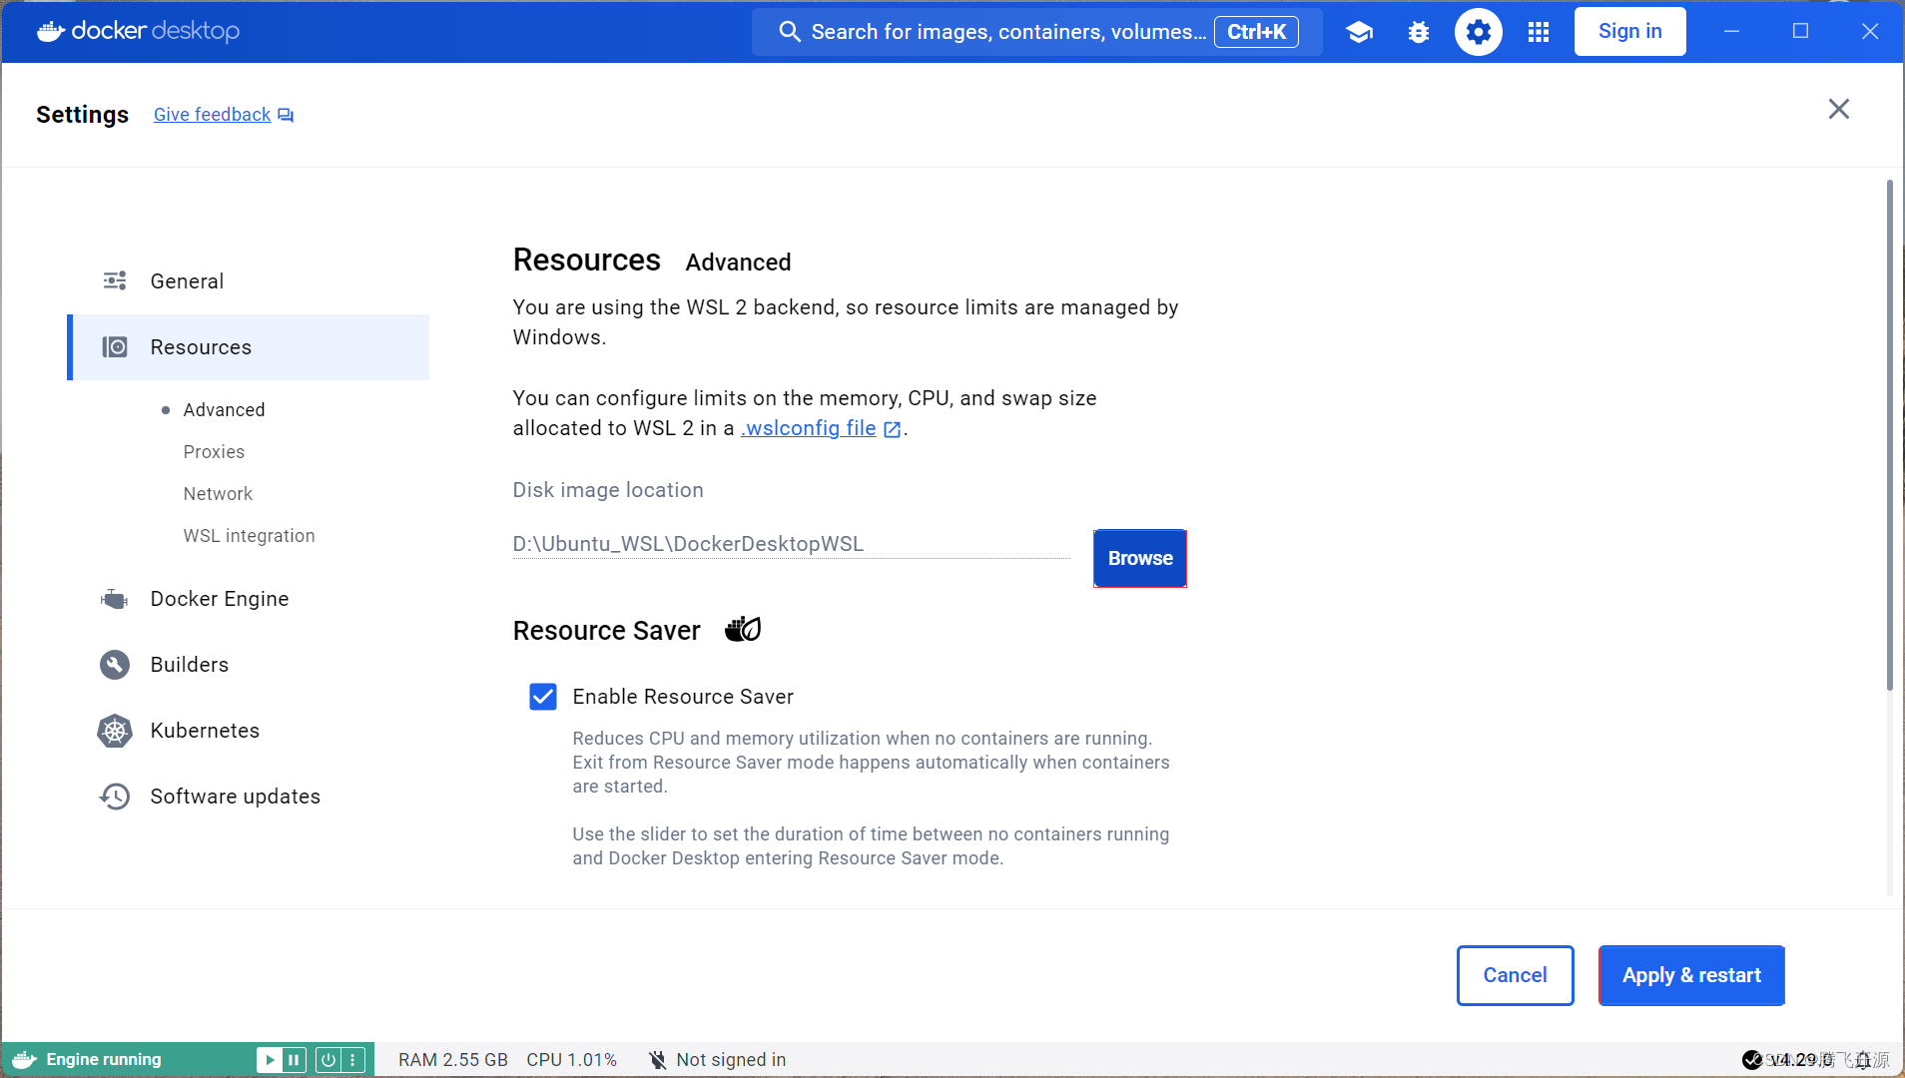This screenshot has height=1078, width=1905.
Task: Click the whale icon in status bar
Action: click(25, 1060)
